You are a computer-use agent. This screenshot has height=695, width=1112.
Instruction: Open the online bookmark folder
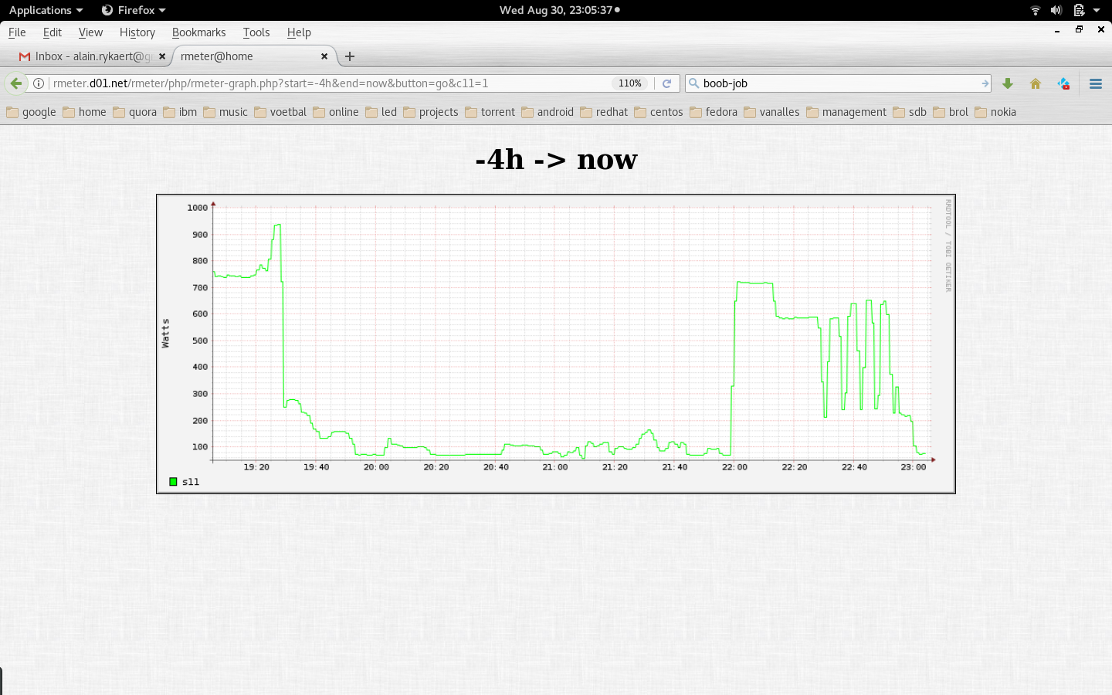[336, 112]
